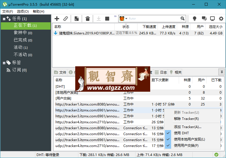Screen dimensions: 226x158
Task: Switch to the 相关 tab
Action: [x=175, y=72]
